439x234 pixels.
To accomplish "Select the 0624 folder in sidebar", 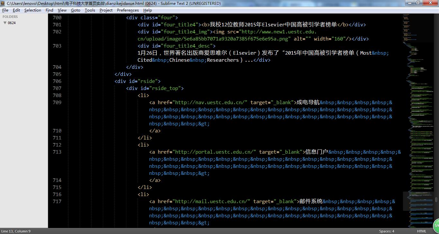I will click(12, 23).
